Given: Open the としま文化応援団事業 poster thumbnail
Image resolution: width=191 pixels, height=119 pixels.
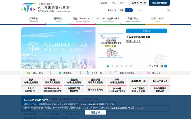Looking at the screenshot, I should (x=111, y=46).
